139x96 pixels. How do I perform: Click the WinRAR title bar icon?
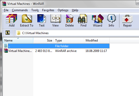[x=4, y=4]
